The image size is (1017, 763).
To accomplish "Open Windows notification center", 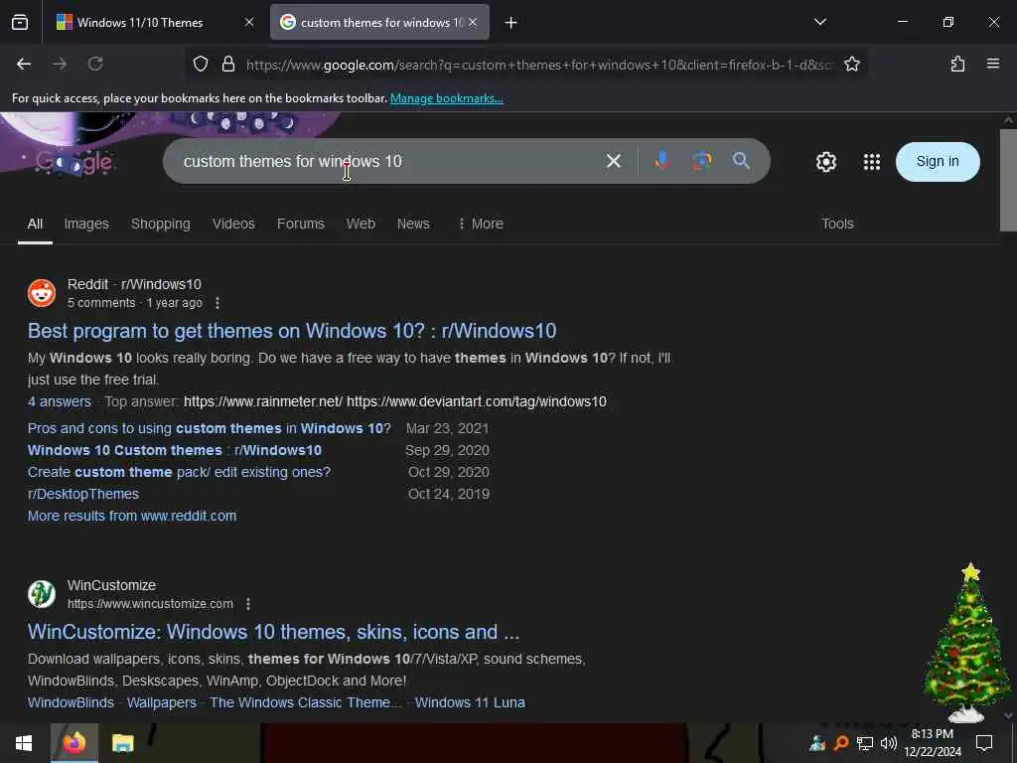I will tap(984, 743).
